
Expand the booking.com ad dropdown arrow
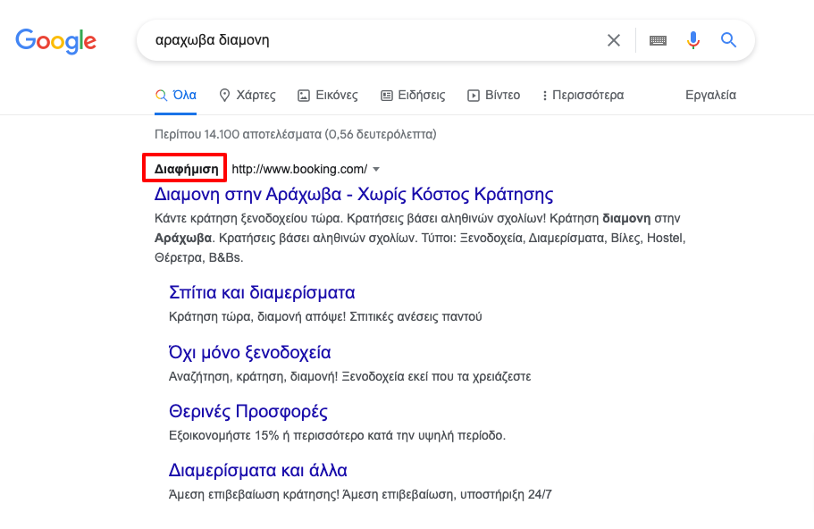coord(376,169)
